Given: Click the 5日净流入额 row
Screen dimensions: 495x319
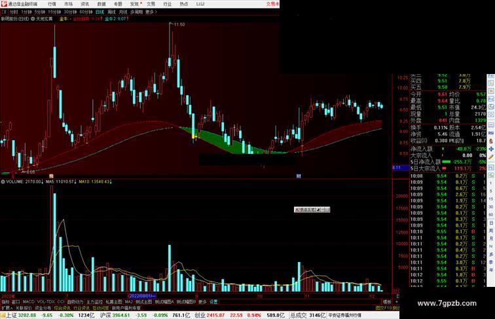Looking at the screenshot, I should [x=448, y=162].
